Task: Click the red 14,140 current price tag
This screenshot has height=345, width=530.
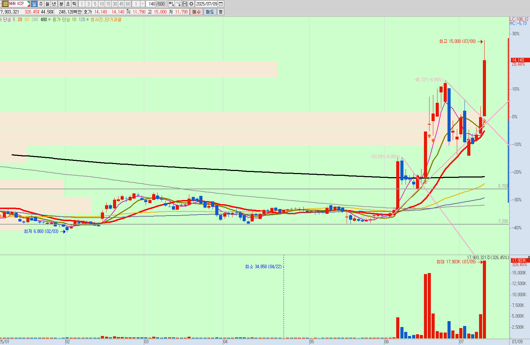Action: click(520, 60)
